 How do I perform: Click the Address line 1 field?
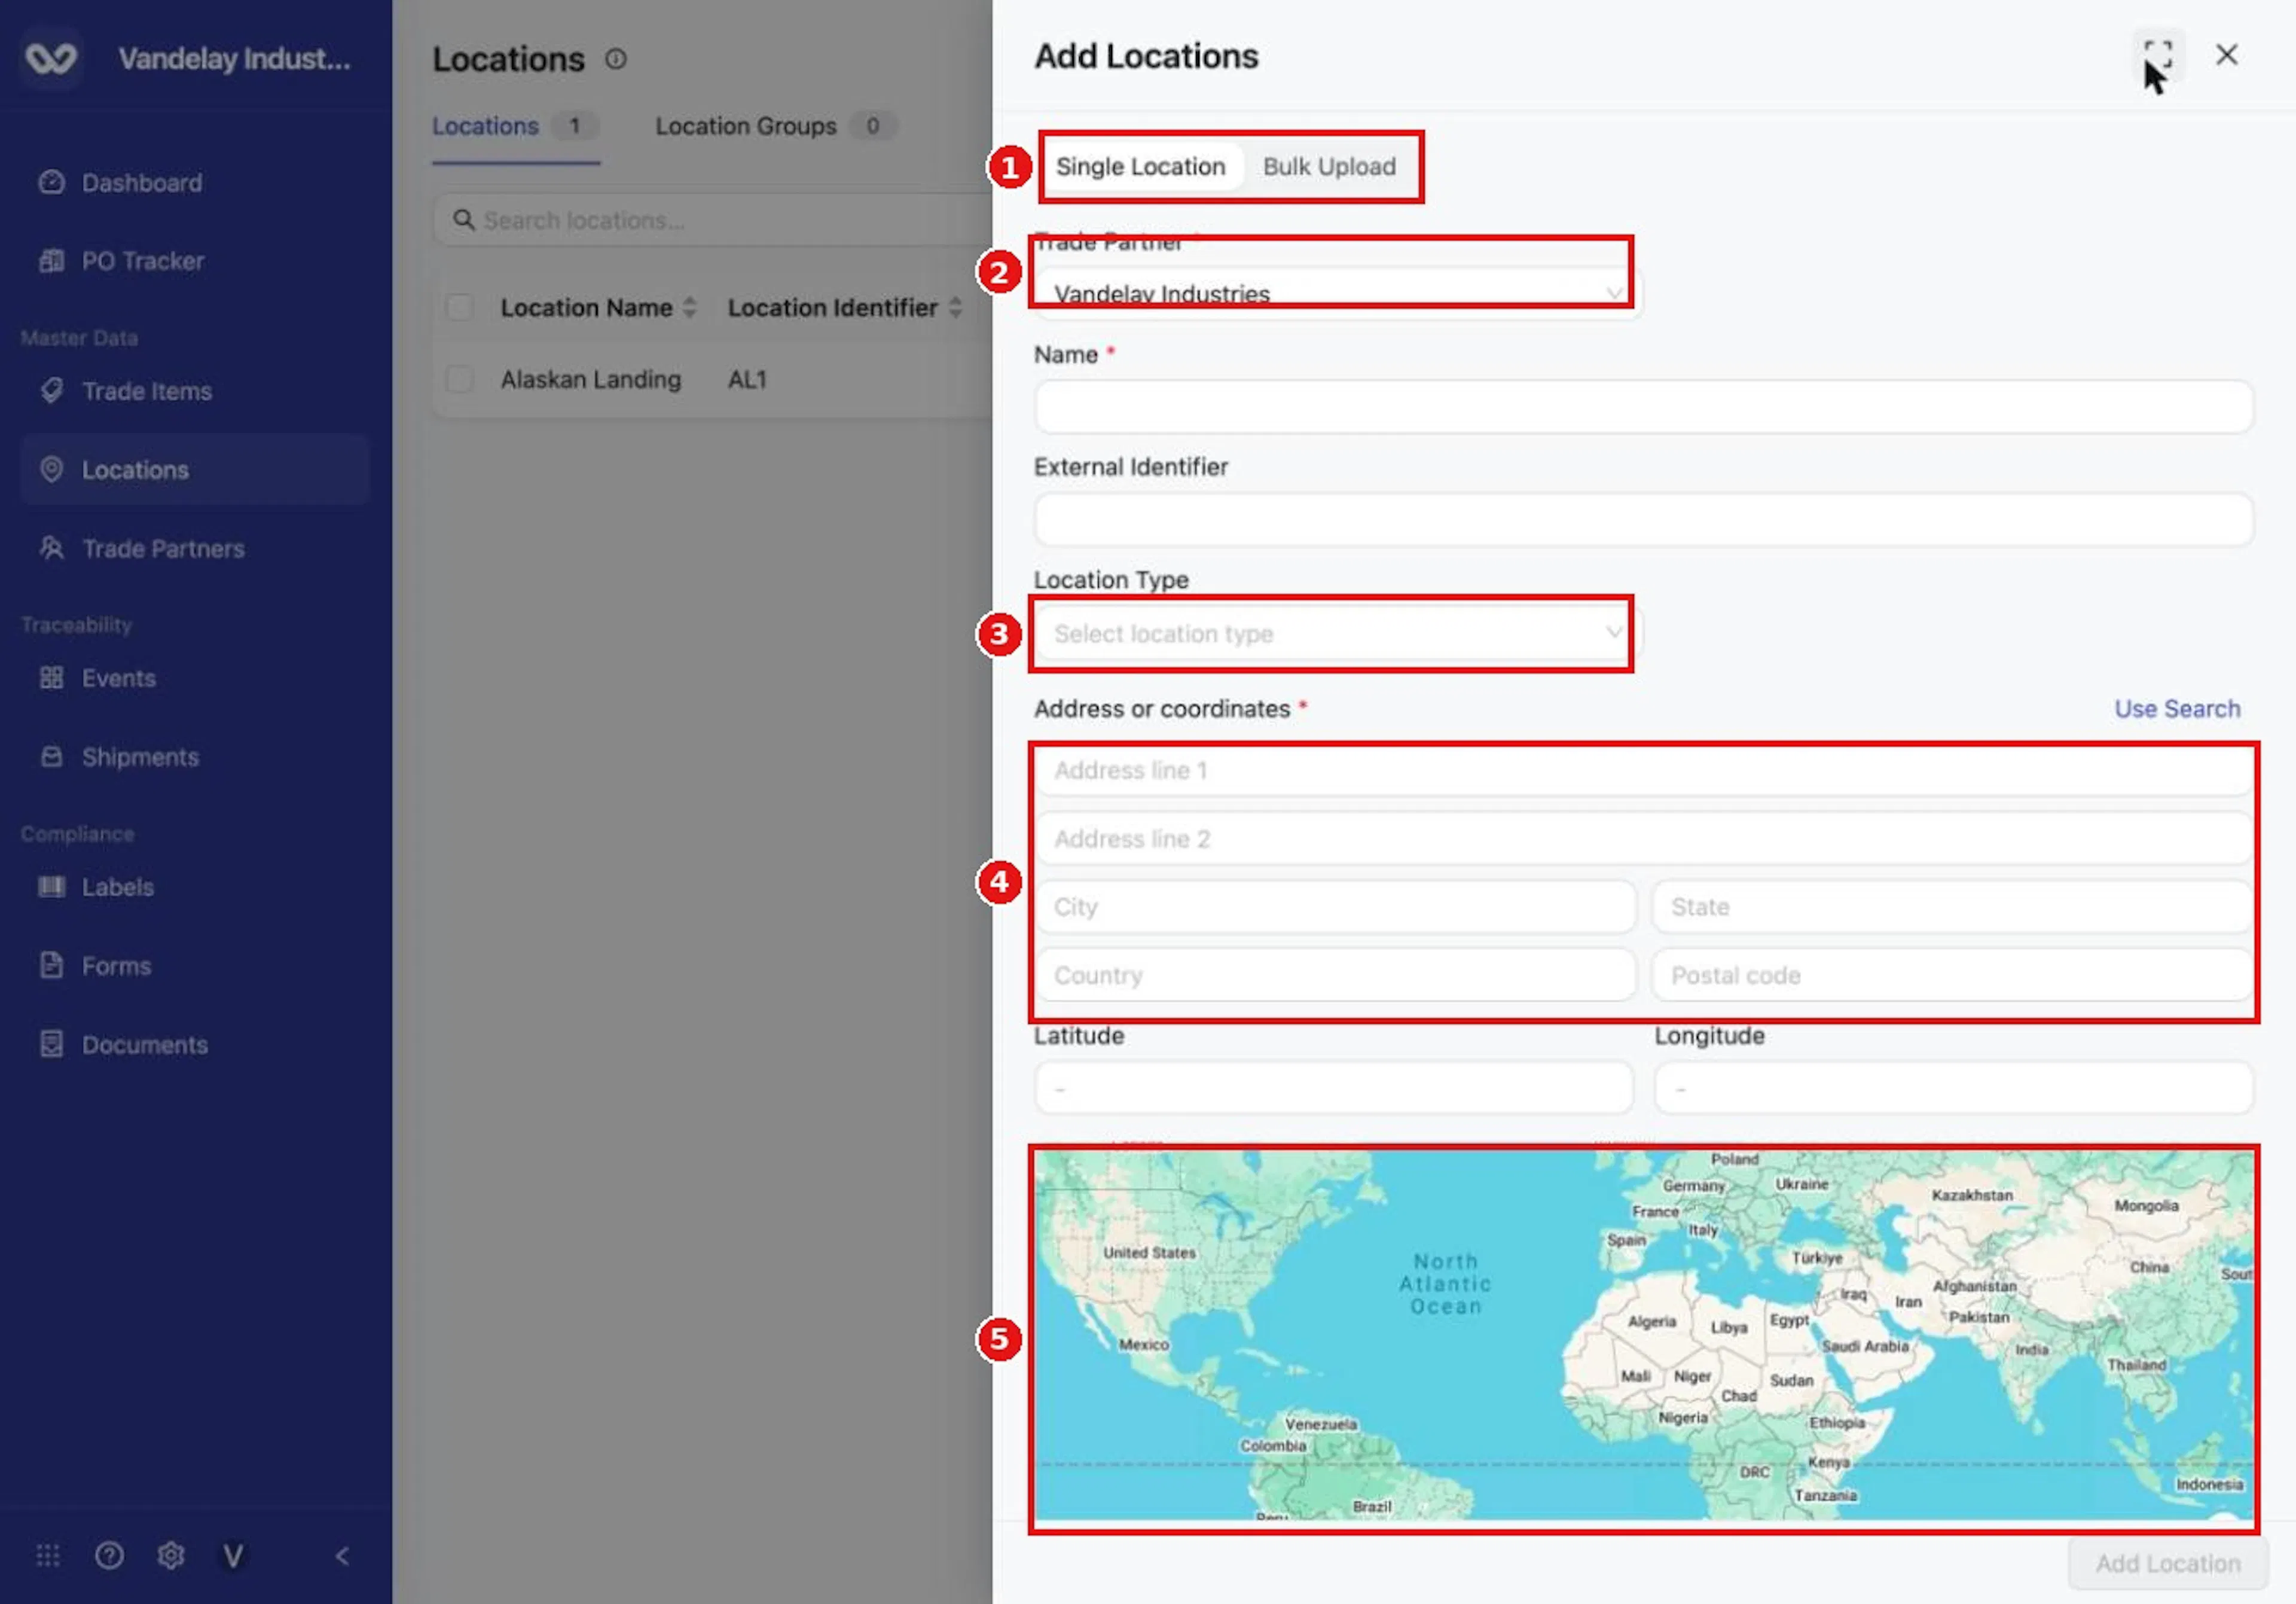click(1644, 771)
